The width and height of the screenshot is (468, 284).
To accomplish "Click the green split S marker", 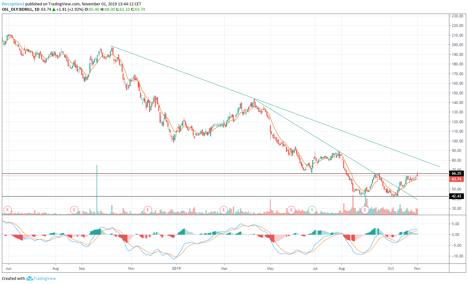I will [312, 209].
